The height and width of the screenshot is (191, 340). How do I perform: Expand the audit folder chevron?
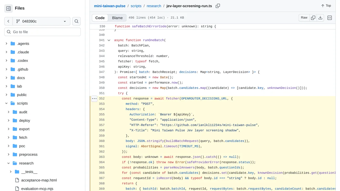pyautogui.click(x=8, y=112)
